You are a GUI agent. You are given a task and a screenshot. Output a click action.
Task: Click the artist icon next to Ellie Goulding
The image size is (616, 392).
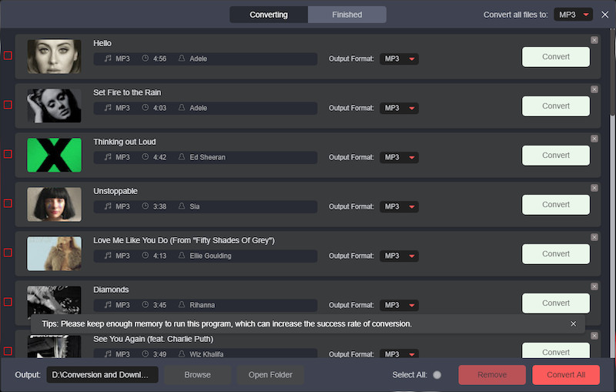182,256
